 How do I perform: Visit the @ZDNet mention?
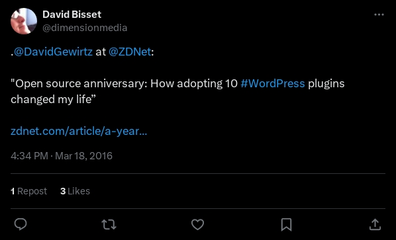pyautogui.click(x=130, y=52)
